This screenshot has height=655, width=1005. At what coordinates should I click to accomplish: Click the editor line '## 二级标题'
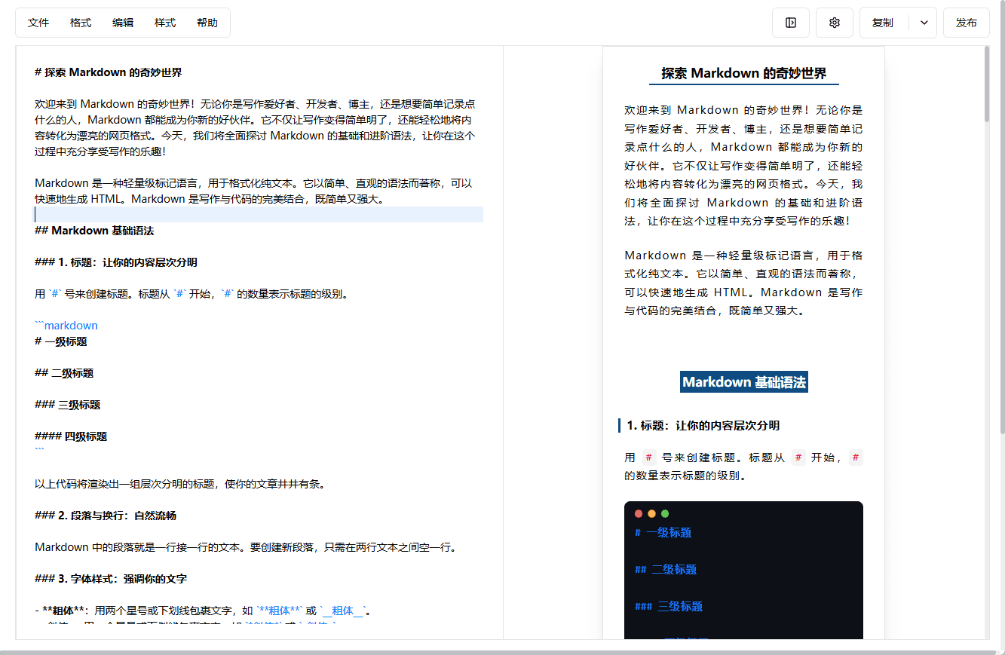64,373
